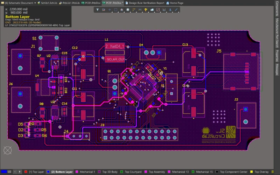The image size is (280, 175).
Task: Open the Messages side panel
Action: tap(277, 70)
